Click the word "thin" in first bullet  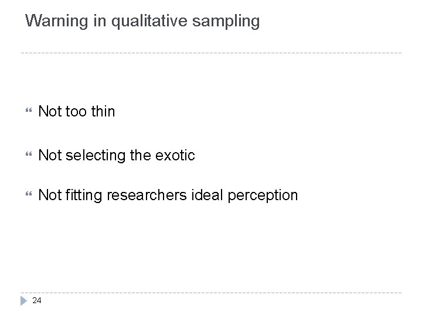click(x=104, y=111)
